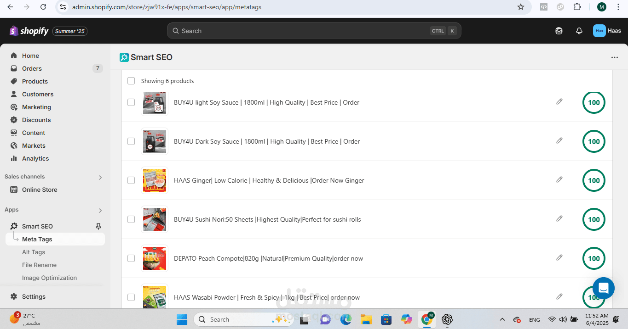The height and width of the screenshot is (329, 628).
Task: Click the Windows taskbar search box
Action: [x=243, y=319]
